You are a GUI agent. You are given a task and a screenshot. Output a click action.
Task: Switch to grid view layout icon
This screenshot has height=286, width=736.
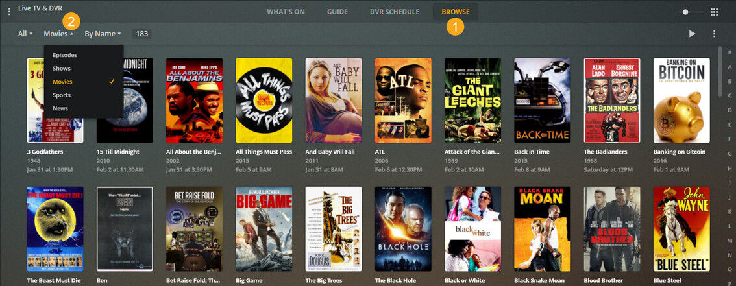pyautogui.click(x=714, y=12)
